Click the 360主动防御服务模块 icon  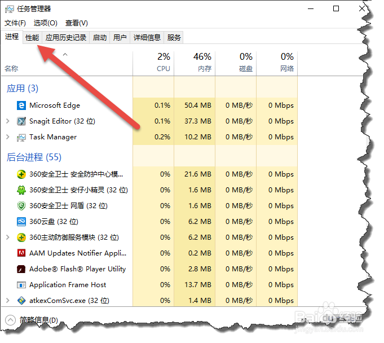tap(21, 238)
